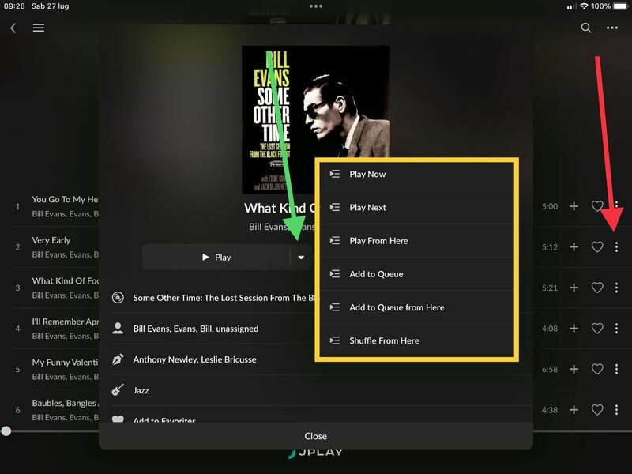Image resolution: width=632 pixels, height=474 pixels.
Task: Favorite the Very Early track heart
Action: point(597,247)
